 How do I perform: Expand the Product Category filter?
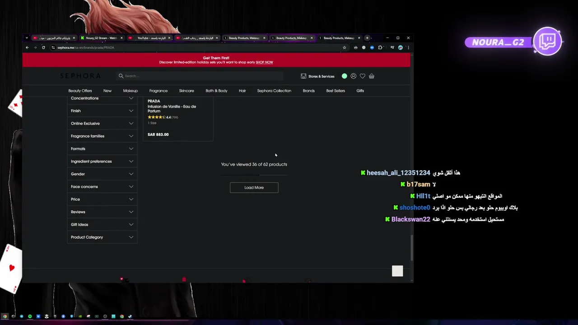pyautogui.click(x=102, y=237)
